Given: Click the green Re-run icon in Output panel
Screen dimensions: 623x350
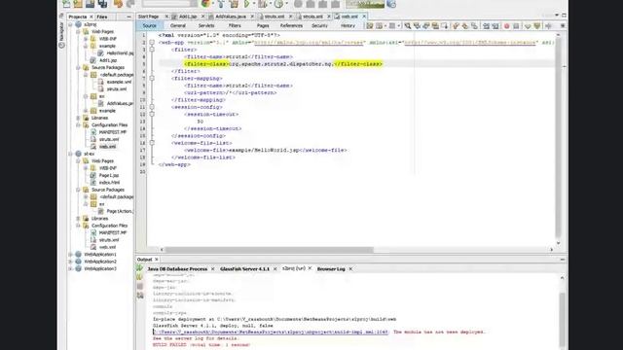Looking at the screenshot, I should tap(140, 268).
